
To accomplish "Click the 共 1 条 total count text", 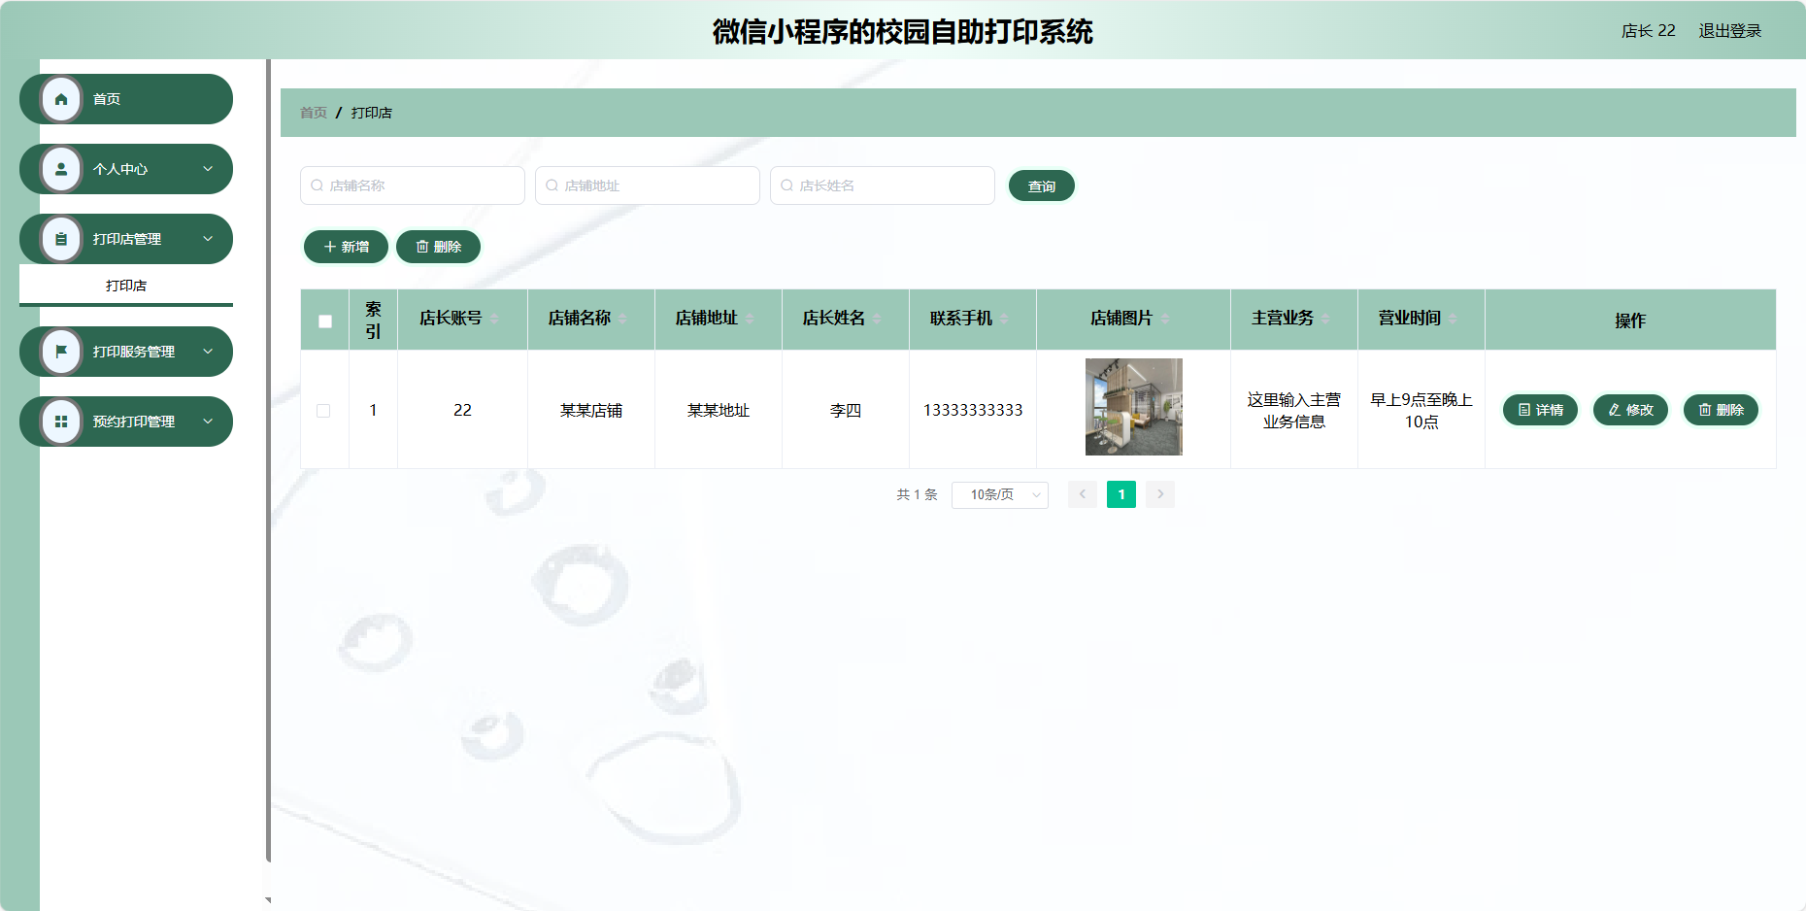I will [x=917, y=494].
